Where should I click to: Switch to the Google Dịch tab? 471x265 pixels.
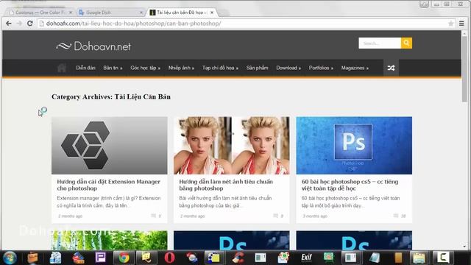click(x=110, y=13)
